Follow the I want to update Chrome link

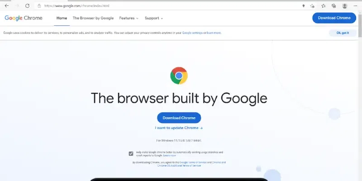[179, 128]
